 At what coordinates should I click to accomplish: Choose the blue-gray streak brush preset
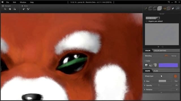pos(178,8)
